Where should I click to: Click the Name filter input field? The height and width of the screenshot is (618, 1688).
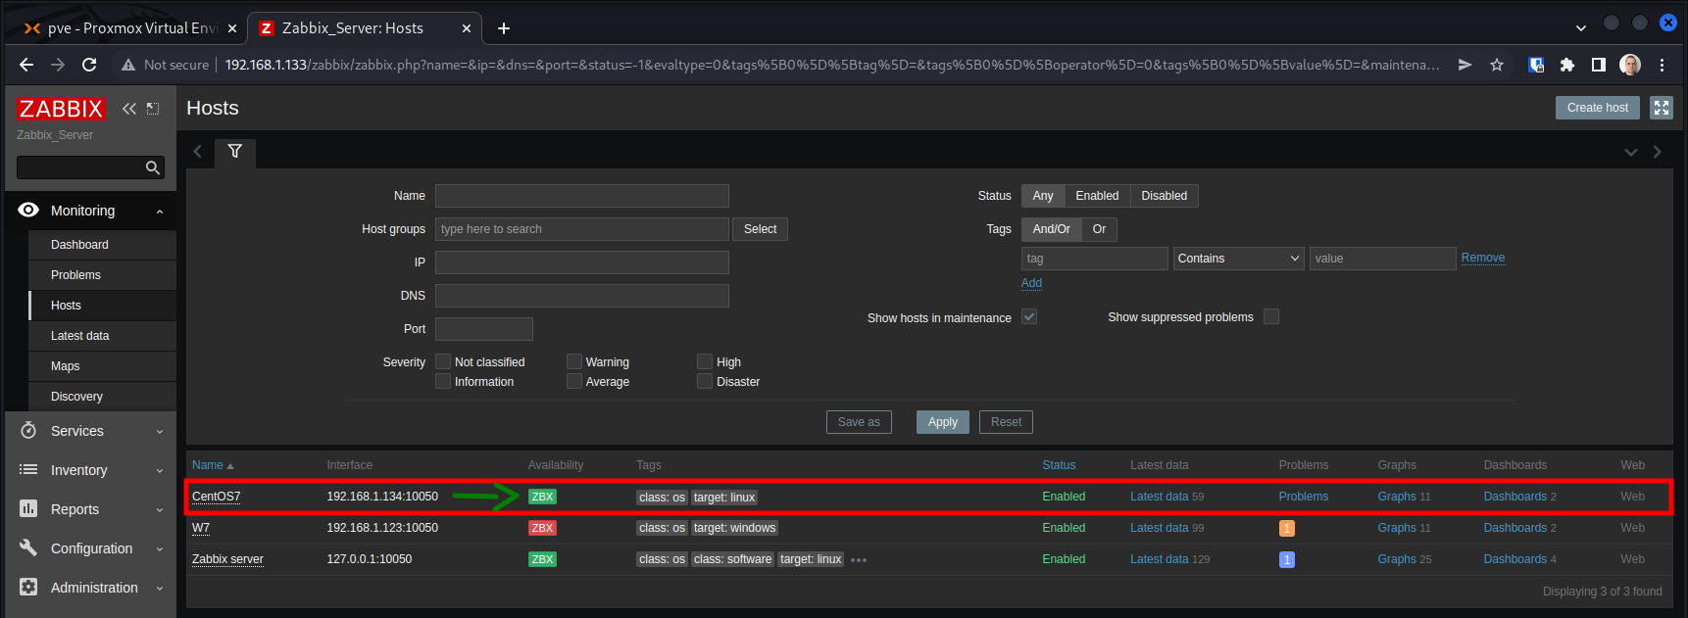(582, 196)
